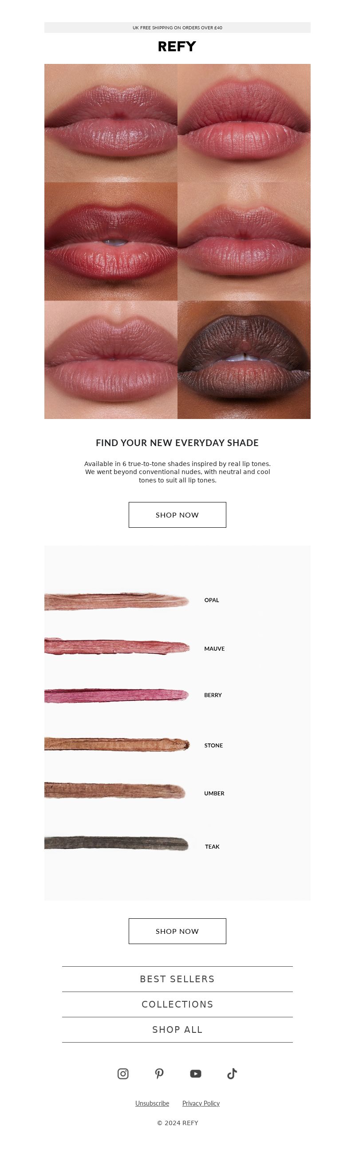This screenshot has width=355, height=1162.
Task: Click the darkest brown lips photo
Action: [244, 360]
